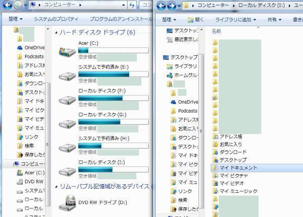This screenshot has width=303, height=217.
Task: Click the back arrow in left window
Action: click(x=7, y=6)
